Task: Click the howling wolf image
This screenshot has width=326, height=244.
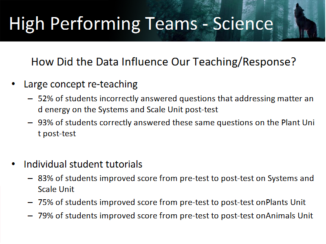Action: (305, 21)
